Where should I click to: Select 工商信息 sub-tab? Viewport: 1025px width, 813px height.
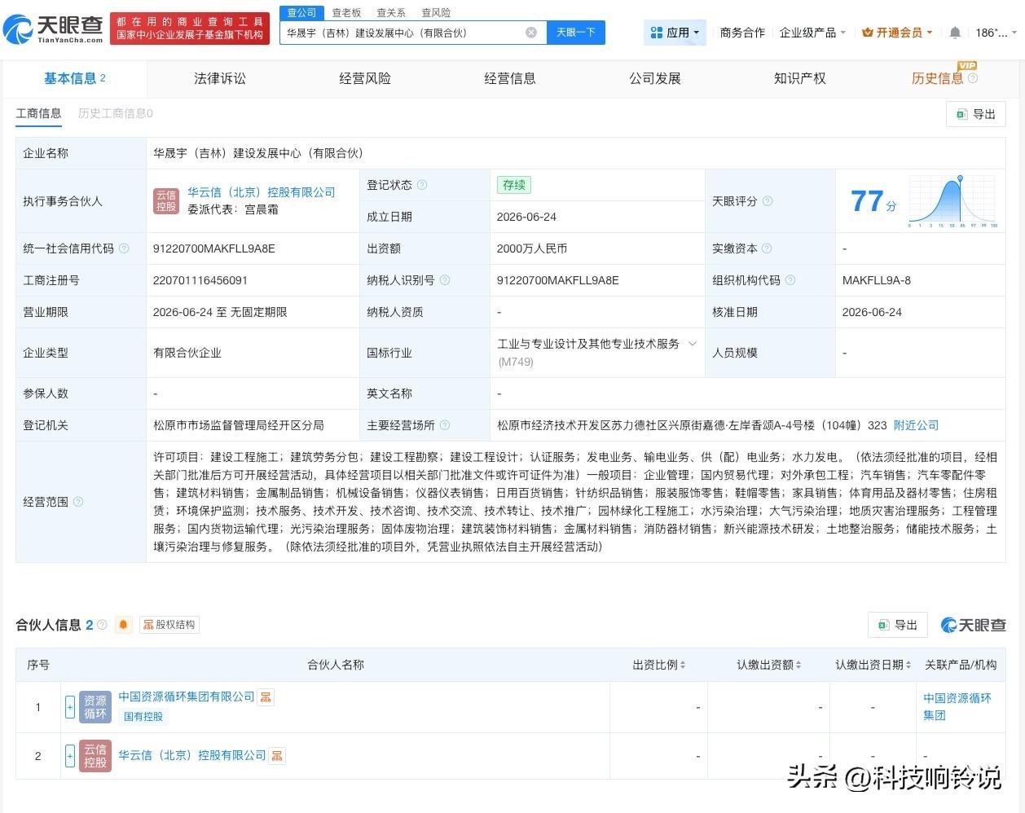[38, 113]
